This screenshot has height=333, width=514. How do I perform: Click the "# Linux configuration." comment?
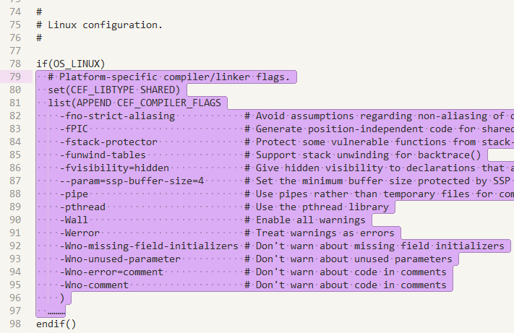[x=99, y=25]
